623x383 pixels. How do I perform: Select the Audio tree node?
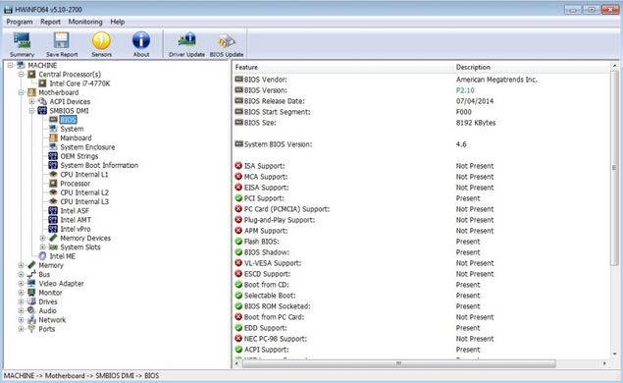click(x=47, y=311)
